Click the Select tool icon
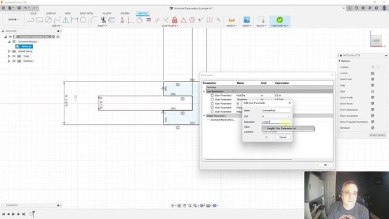This screenshot has height=219, width=389. pos(261,20)
